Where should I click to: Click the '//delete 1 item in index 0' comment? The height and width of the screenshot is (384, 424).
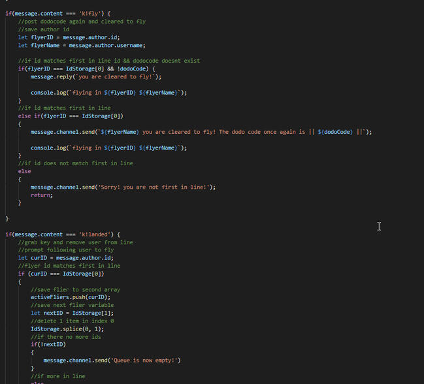(x=72, y=321)
